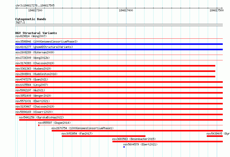Click the Cytogenetic Bands track title
This screenshot has width=230, height=157.
pos(31,19)
